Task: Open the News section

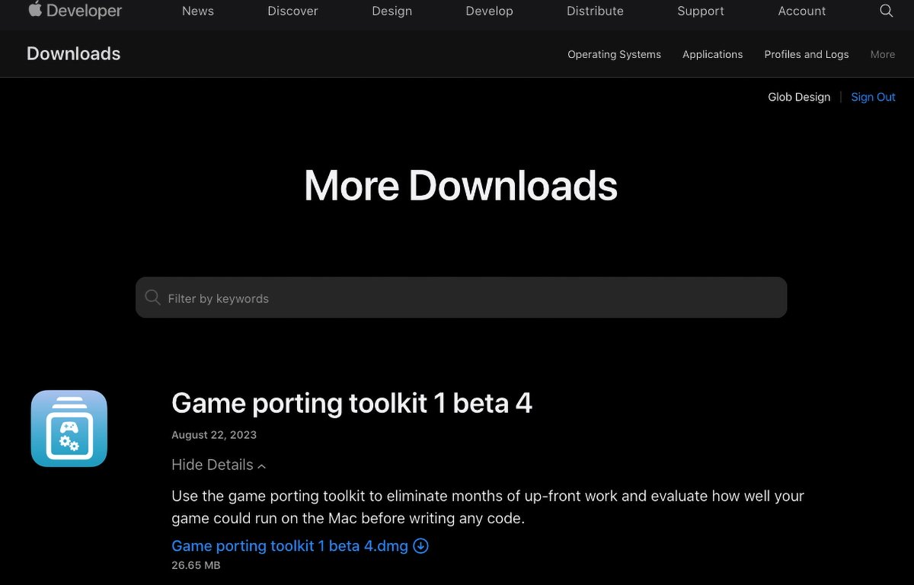Action: 197,11
